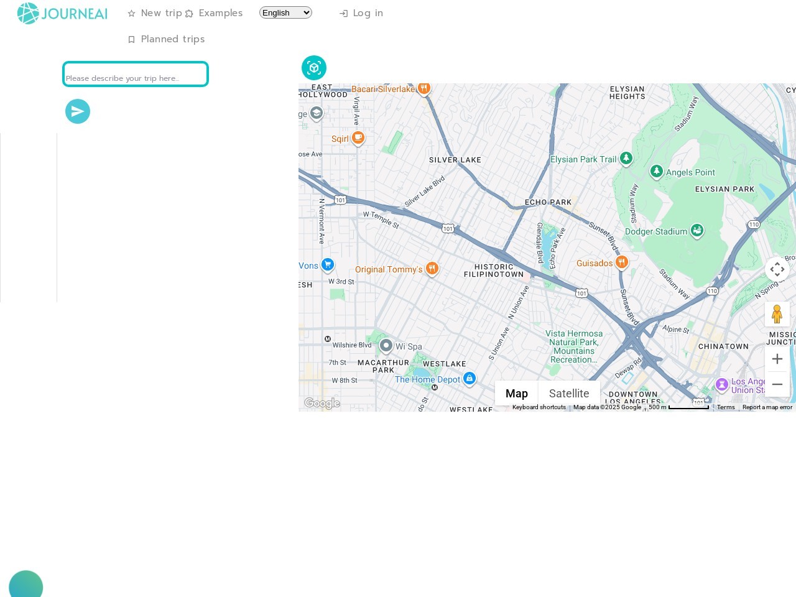The image size is (796, 597).
Task: Switch map to Satellite view
Action: (x=568, y=393)
